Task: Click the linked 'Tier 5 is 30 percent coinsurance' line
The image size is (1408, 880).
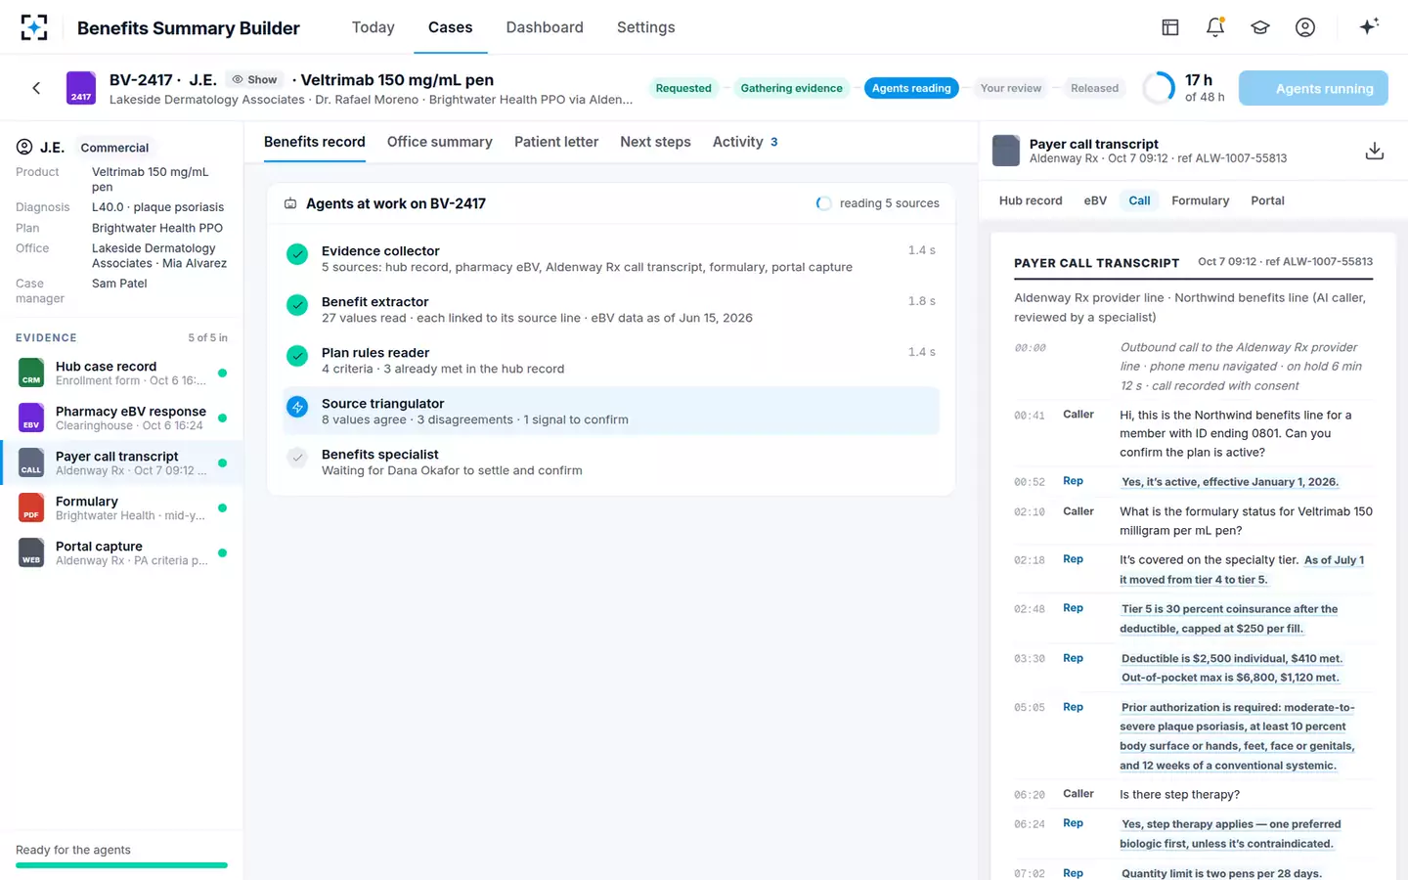Action: [x=1229, y=619]
